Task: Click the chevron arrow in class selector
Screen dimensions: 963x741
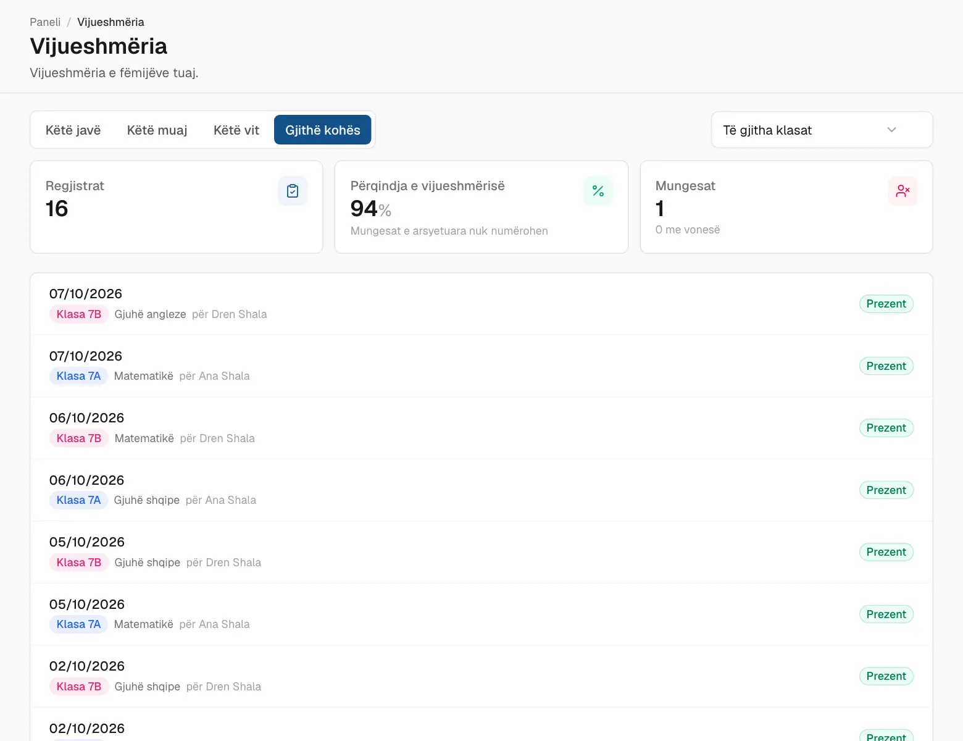Action: 891,130
